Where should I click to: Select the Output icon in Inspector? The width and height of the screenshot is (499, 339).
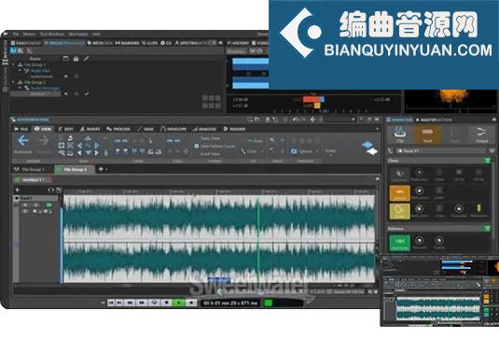pyautogui.click(x=481, y=134)
